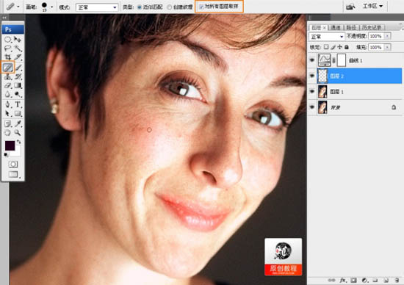Open the fill slider arrow
Viewport: 404px width, 285px height.
click(x=387, y=47)
